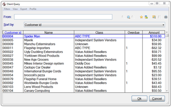171x107 pixels.
Task: Click the magnifying glass search icon
Action: 128,17
